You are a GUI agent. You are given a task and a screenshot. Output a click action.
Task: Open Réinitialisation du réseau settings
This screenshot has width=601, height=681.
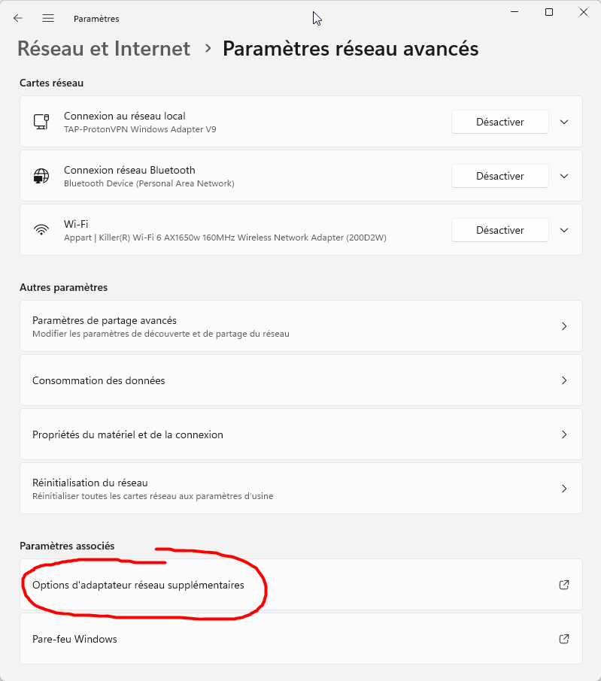click(301, 489)
